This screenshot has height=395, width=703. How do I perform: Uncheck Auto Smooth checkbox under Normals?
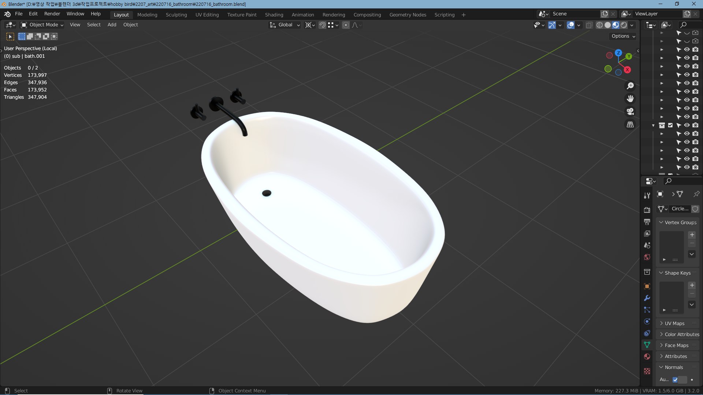[x=675, y=380]
